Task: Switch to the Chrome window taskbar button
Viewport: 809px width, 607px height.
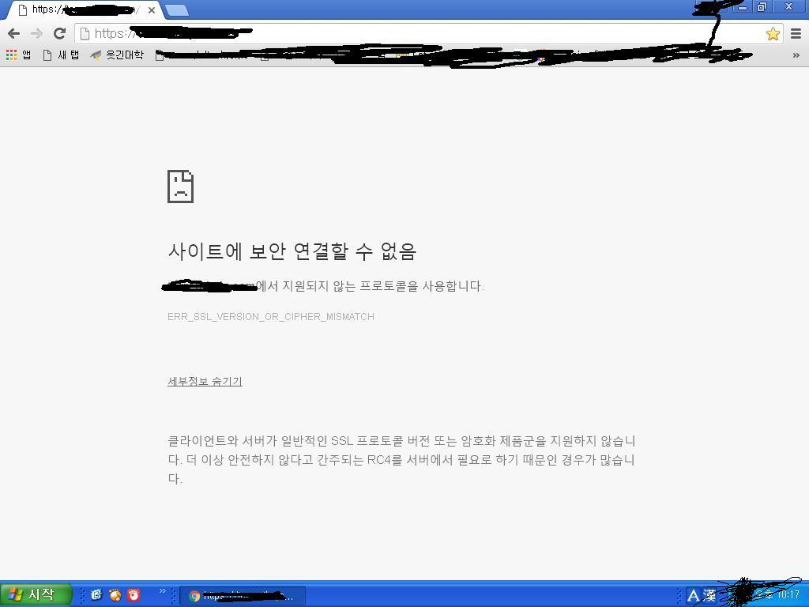Action: pos(243,596)
